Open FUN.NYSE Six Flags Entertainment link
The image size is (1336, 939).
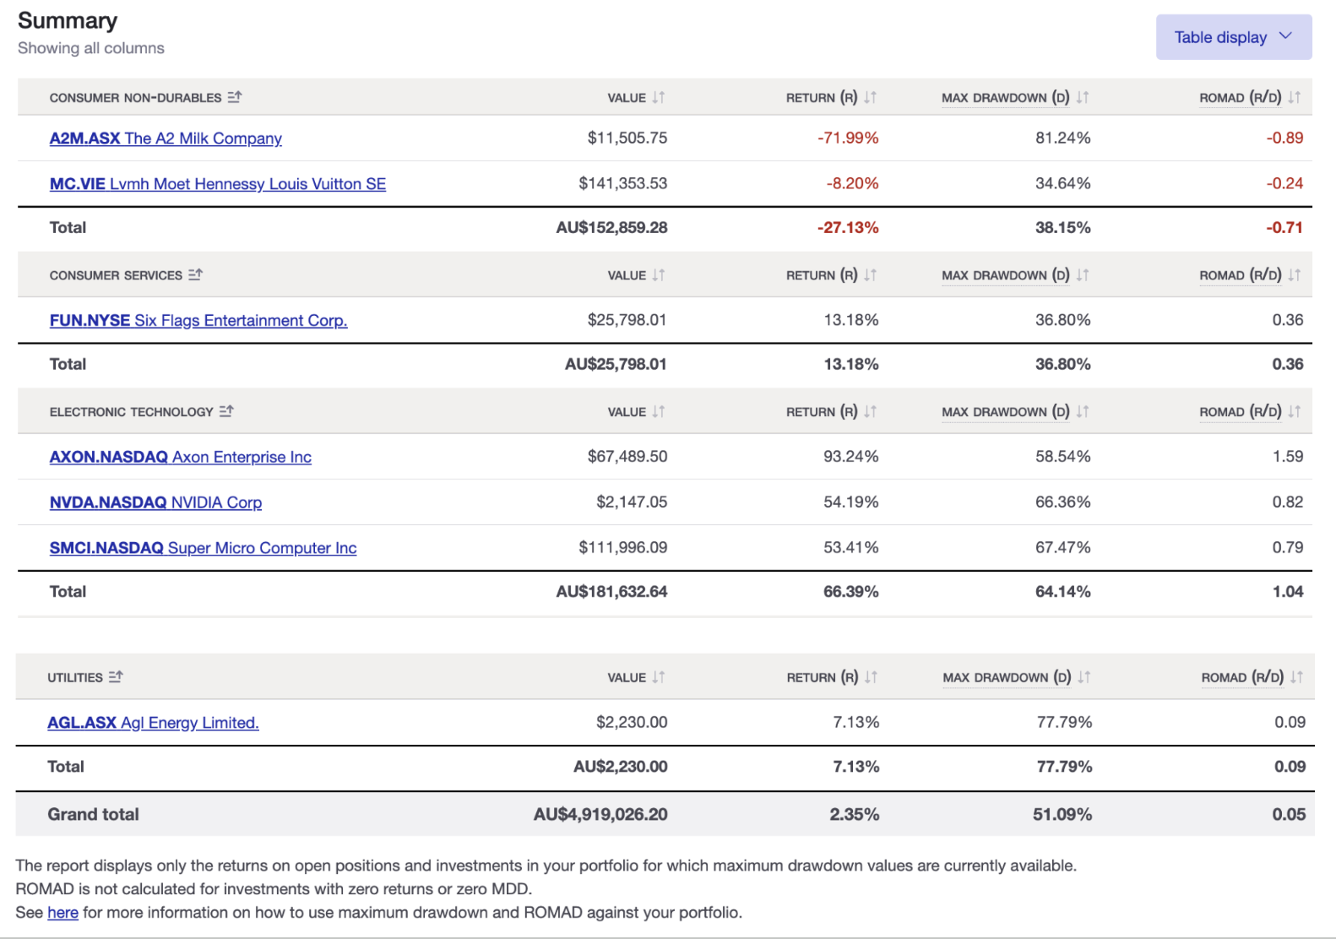(x=198, y=321)
